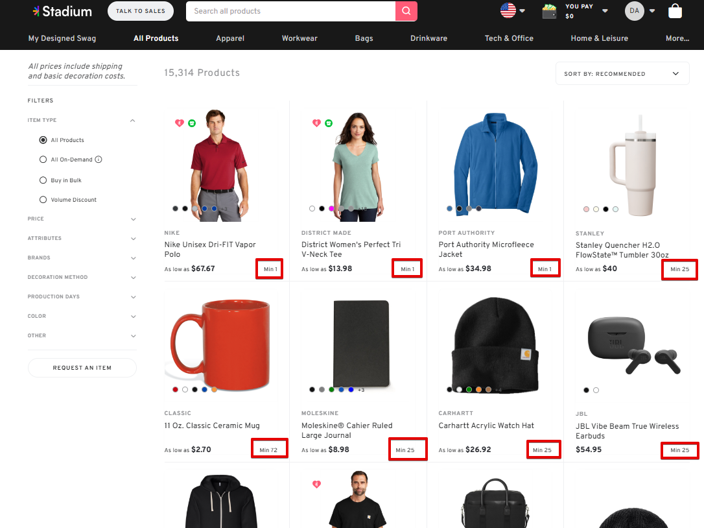The image size is (704, 528).
Task: Open the account dropdown arrow next to DA
Action: (652, 11)
